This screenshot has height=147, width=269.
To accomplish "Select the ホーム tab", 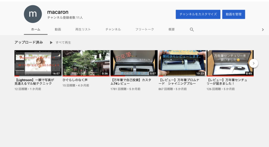I will point(36,30).
